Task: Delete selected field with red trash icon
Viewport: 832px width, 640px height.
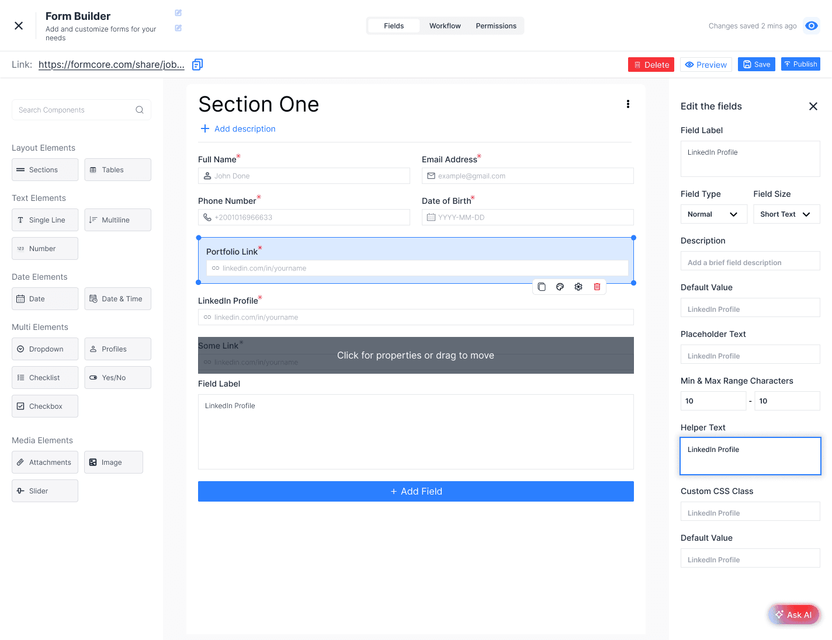Action: pyautogui.click(x=597, y=287)
